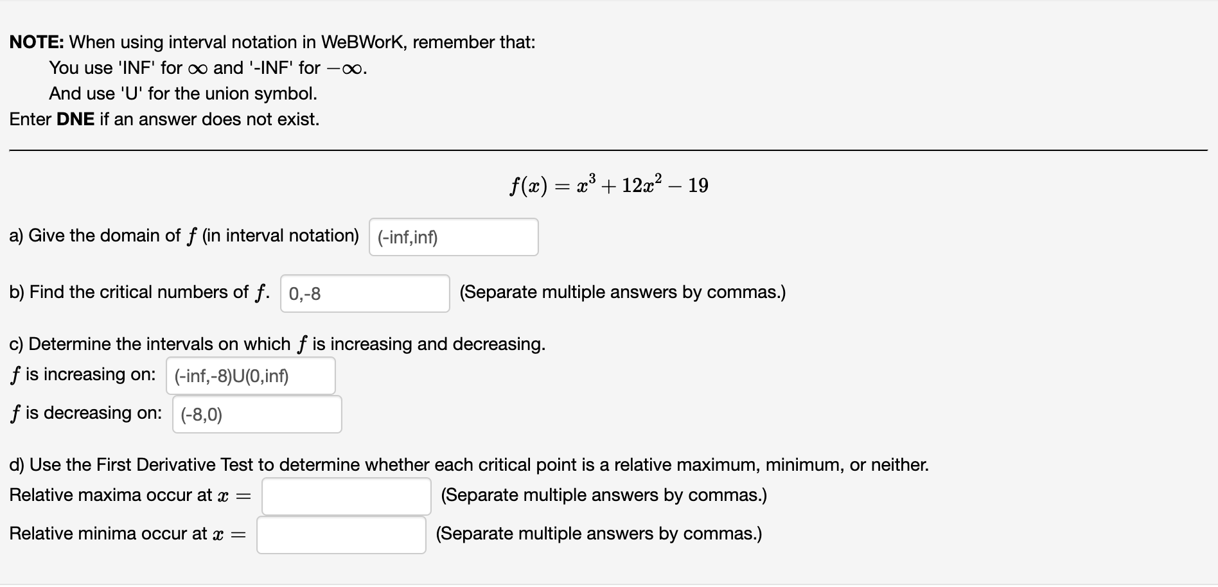Select the text '(-8,0)' in the decreasing field
This screenshot has width=1218, height=587.
pos(201,414)
